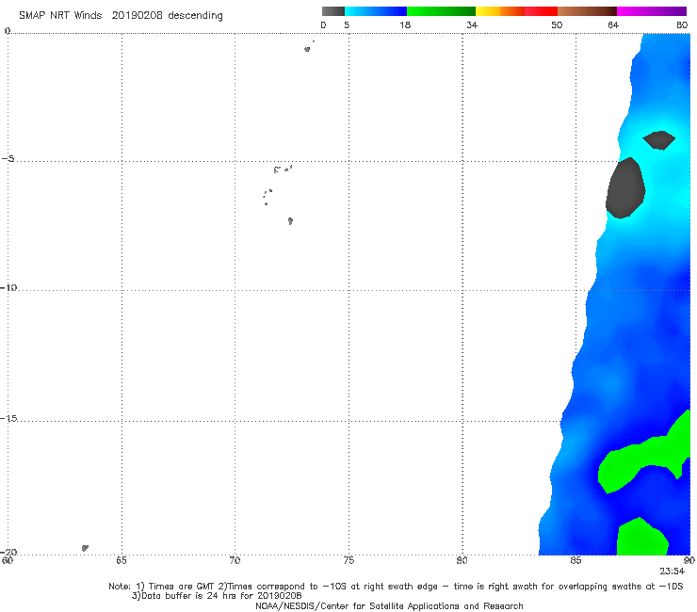Click the small dark gray patch near longitude 89
Screen dimensions: 697x612
[659, 140]
